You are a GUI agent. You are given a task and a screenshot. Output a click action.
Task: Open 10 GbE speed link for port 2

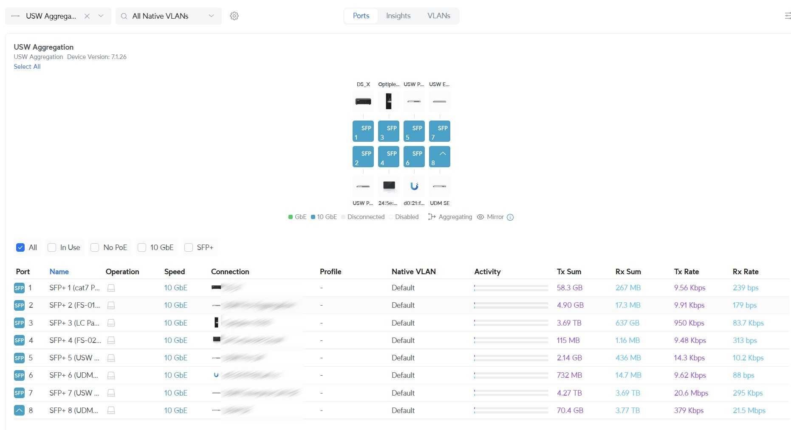(x=175, y=305)
